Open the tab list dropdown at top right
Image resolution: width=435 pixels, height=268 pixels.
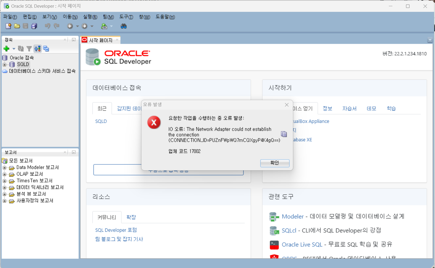[430, 40]
